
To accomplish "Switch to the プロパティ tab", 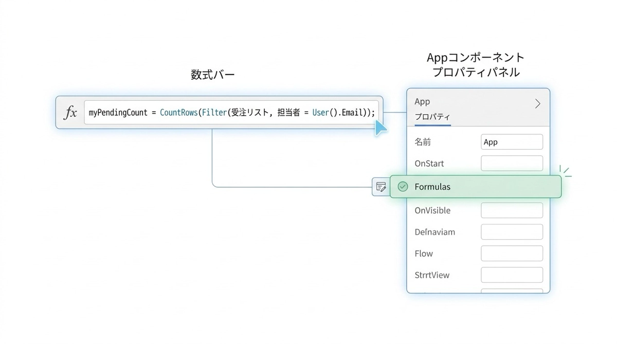I will (432, 117).
